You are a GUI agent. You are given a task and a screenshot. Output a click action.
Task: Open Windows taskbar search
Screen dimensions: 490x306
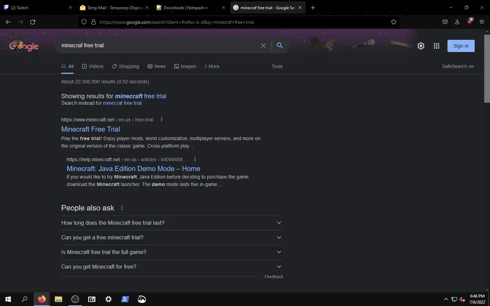click(x=24, y=299)
